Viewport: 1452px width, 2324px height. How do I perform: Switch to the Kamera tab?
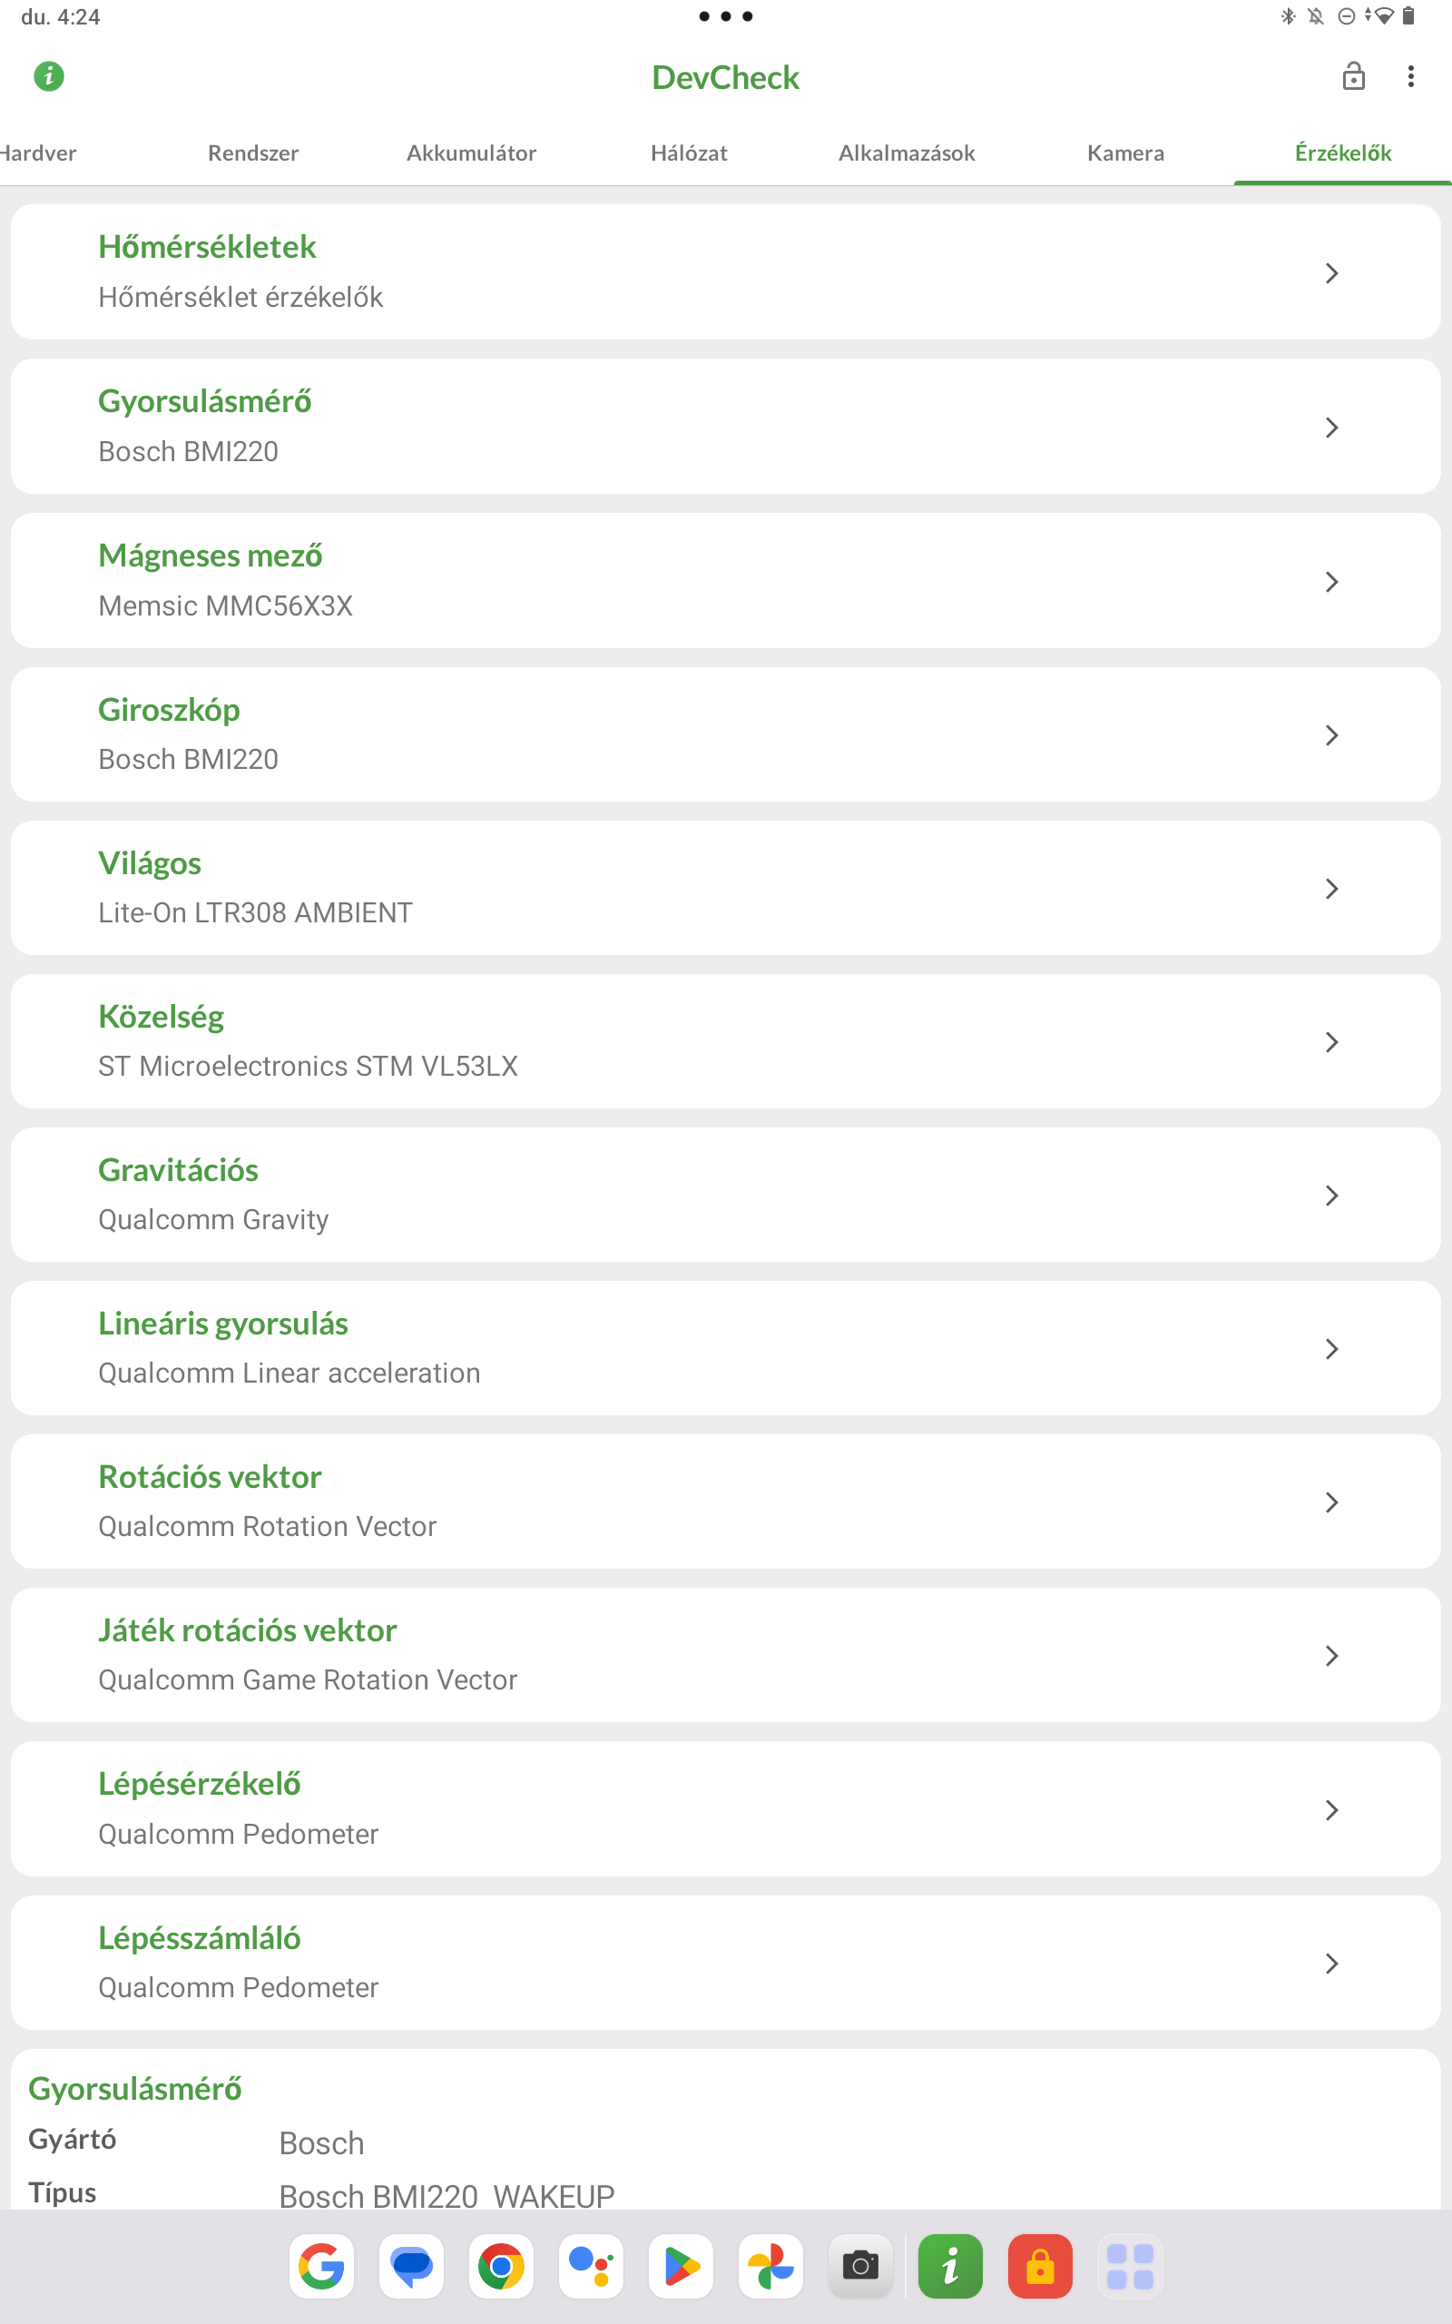coord(1124,153)
